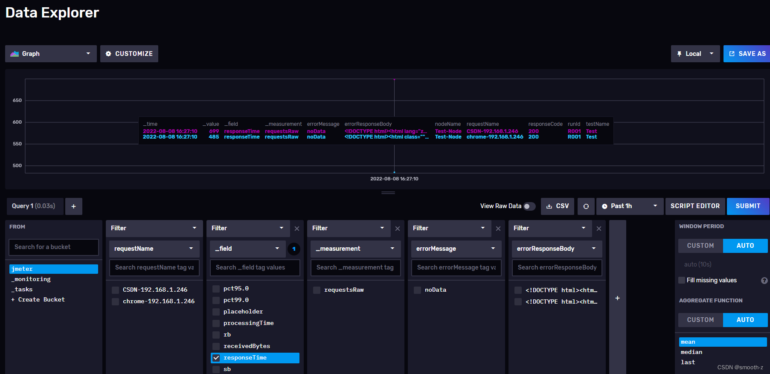This screenshot has height=374, width=770.
Task: Click the _field selected count badge
Action: (x=294, y=249)
